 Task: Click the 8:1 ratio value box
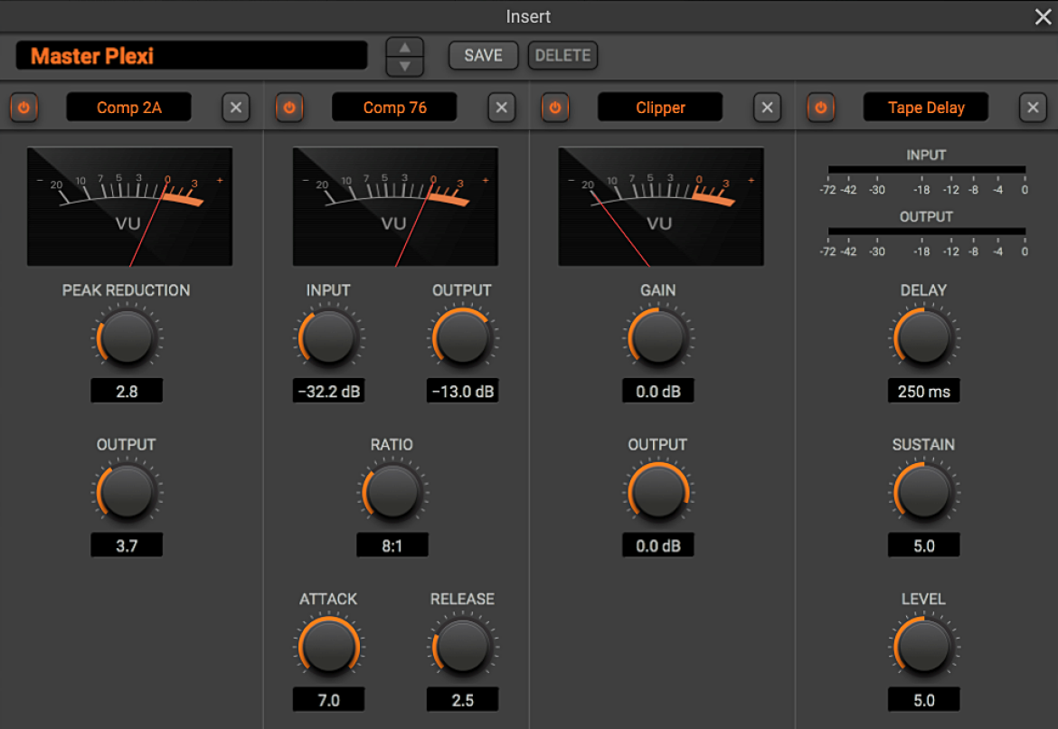tap(392, 545)
